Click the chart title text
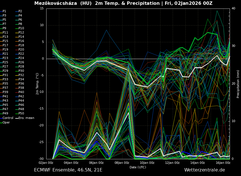 pos(123,3)
